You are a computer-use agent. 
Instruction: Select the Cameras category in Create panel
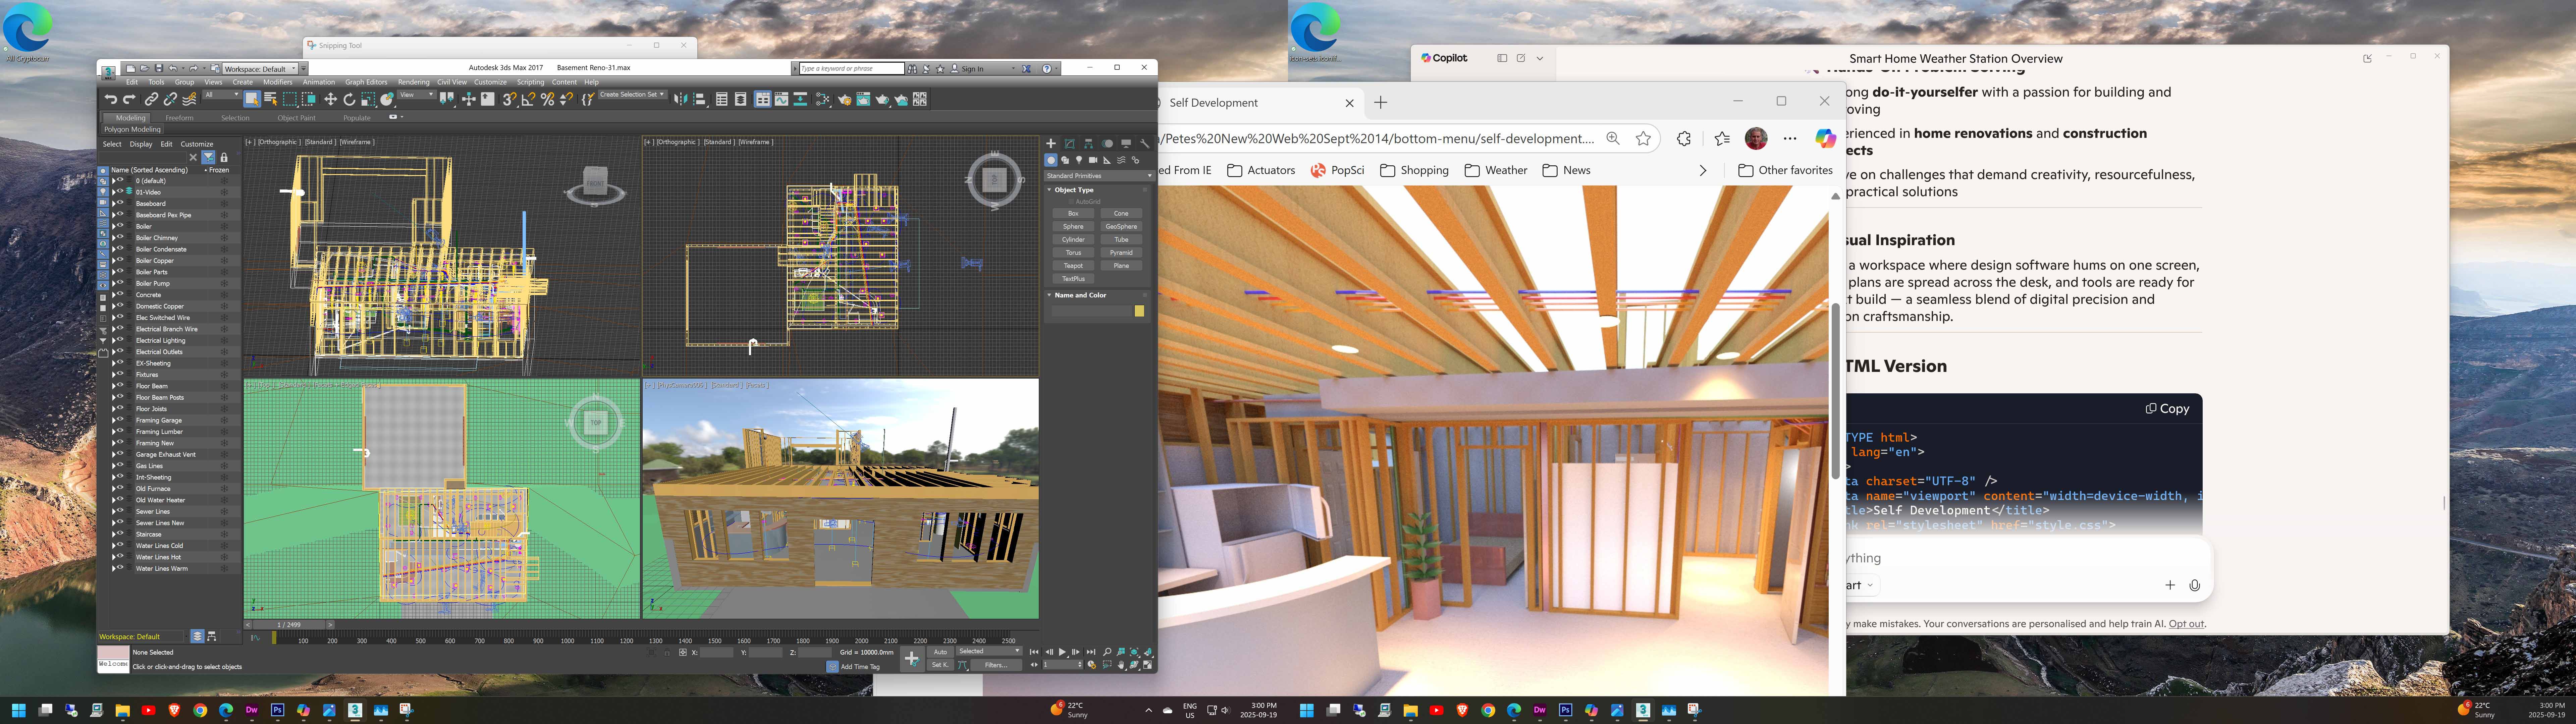pos(1093,160)
